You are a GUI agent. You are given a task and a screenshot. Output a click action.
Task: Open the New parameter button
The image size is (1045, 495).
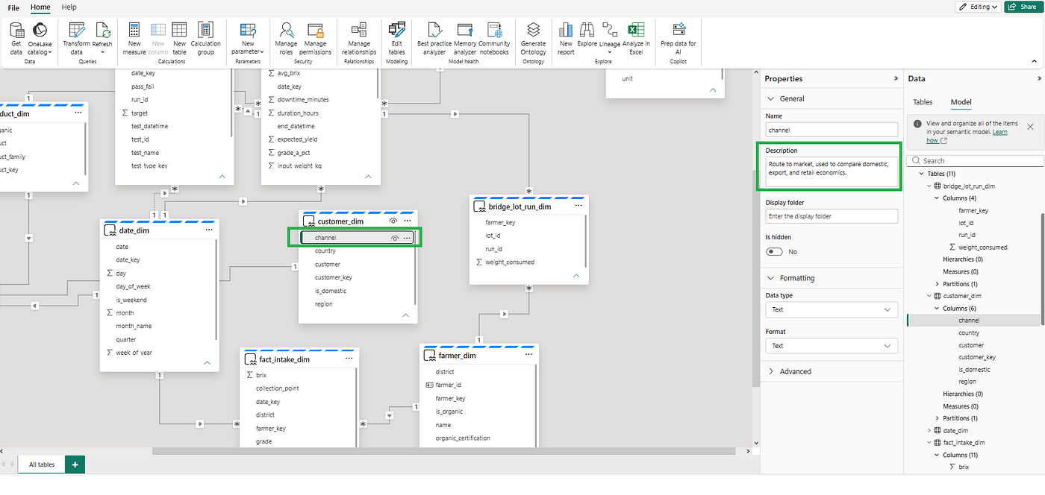pos(248,37)
